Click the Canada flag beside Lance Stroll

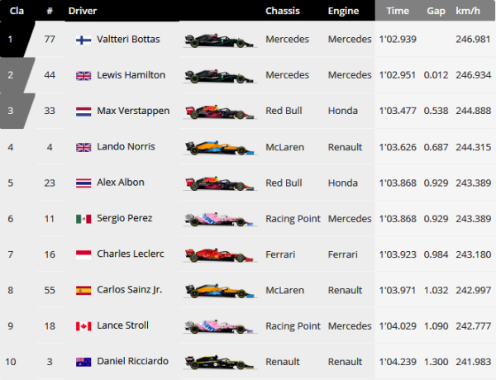(x=83, y=326)
